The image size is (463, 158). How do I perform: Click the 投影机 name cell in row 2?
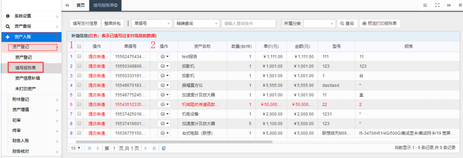click(x=203, y=66)
